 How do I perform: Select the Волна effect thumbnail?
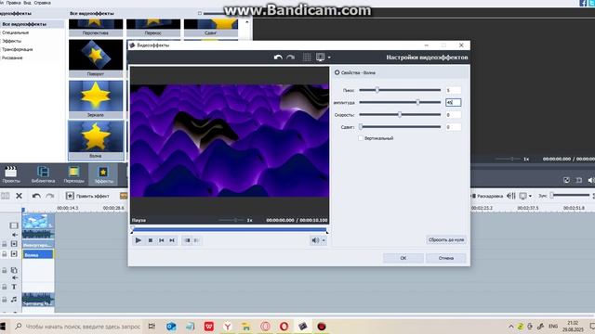pos(96,140)
